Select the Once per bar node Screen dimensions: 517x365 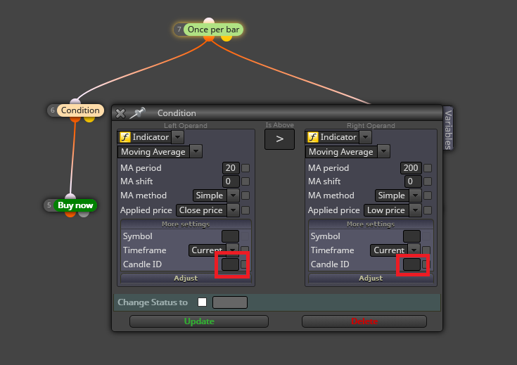tap(213, 30)
